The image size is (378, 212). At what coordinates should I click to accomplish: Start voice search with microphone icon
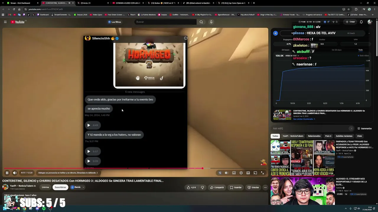(x=211, y=22)
